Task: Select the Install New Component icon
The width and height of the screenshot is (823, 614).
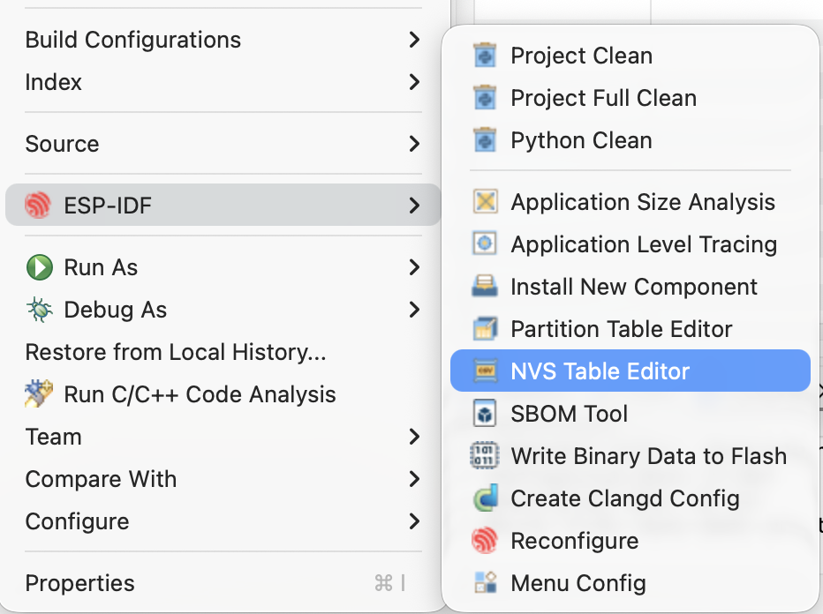Action: click(484, 286)
